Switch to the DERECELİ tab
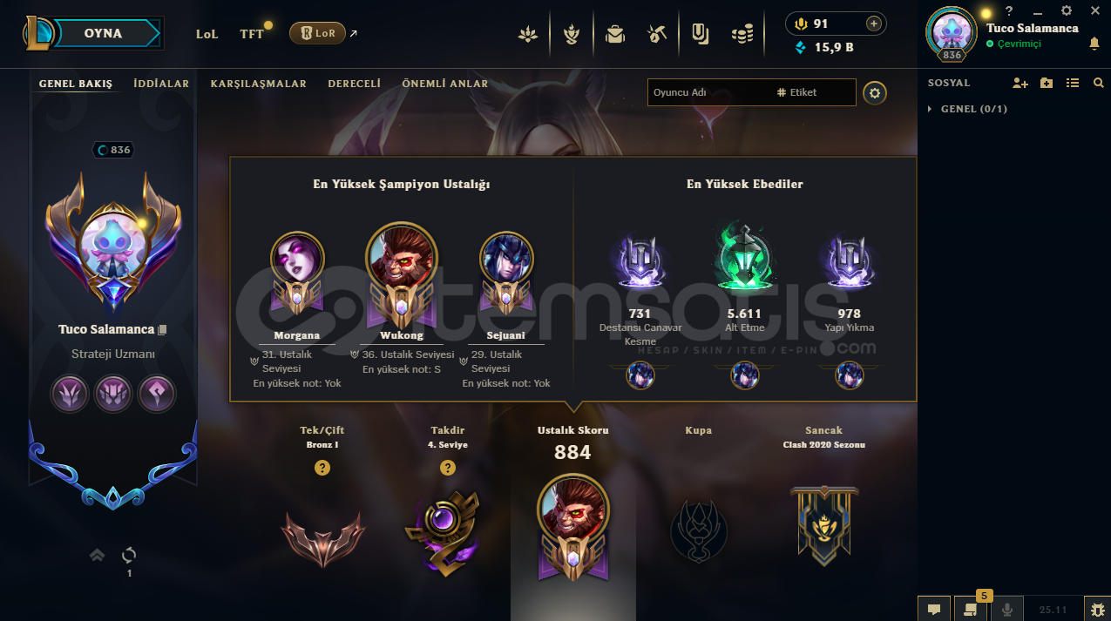 click(x=354, y=84)
